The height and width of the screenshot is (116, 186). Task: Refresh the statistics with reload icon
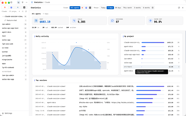coord(179,8)
